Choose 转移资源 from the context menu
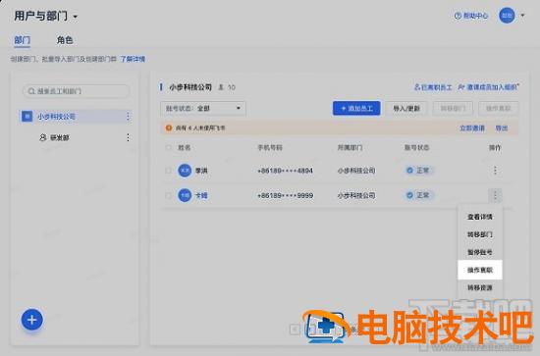The height and width of the screenshot is (356, 540). (x=480, y=287)
